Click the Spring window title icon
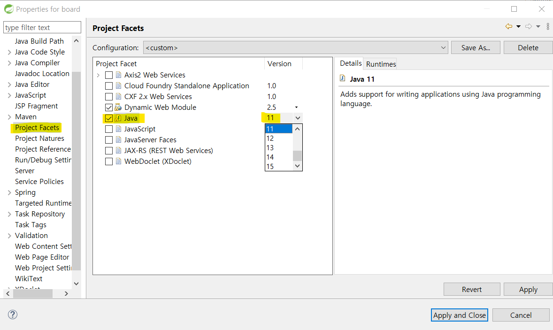The width and height of the screenshot is (553, 330). pos(9,9)
